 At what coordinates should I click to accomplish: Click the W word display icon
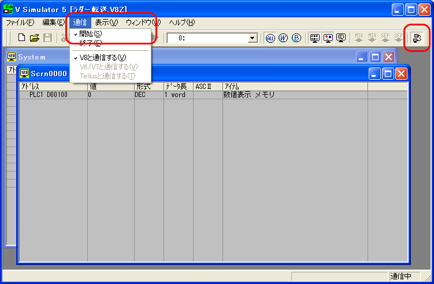(x=283, y=38)
